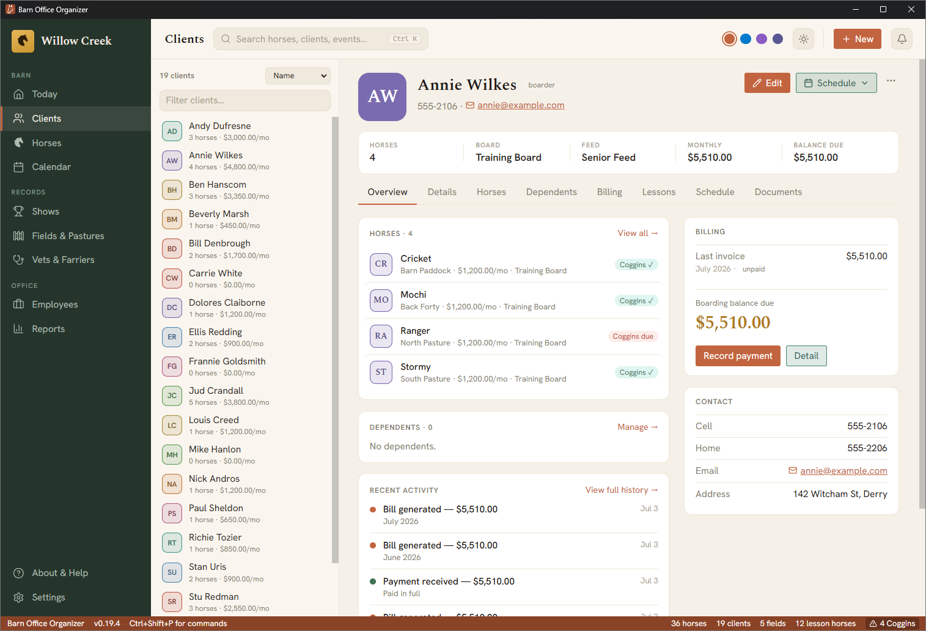Select client Ben Hanscom
The image size is (926, 631).
pos(244,190)
